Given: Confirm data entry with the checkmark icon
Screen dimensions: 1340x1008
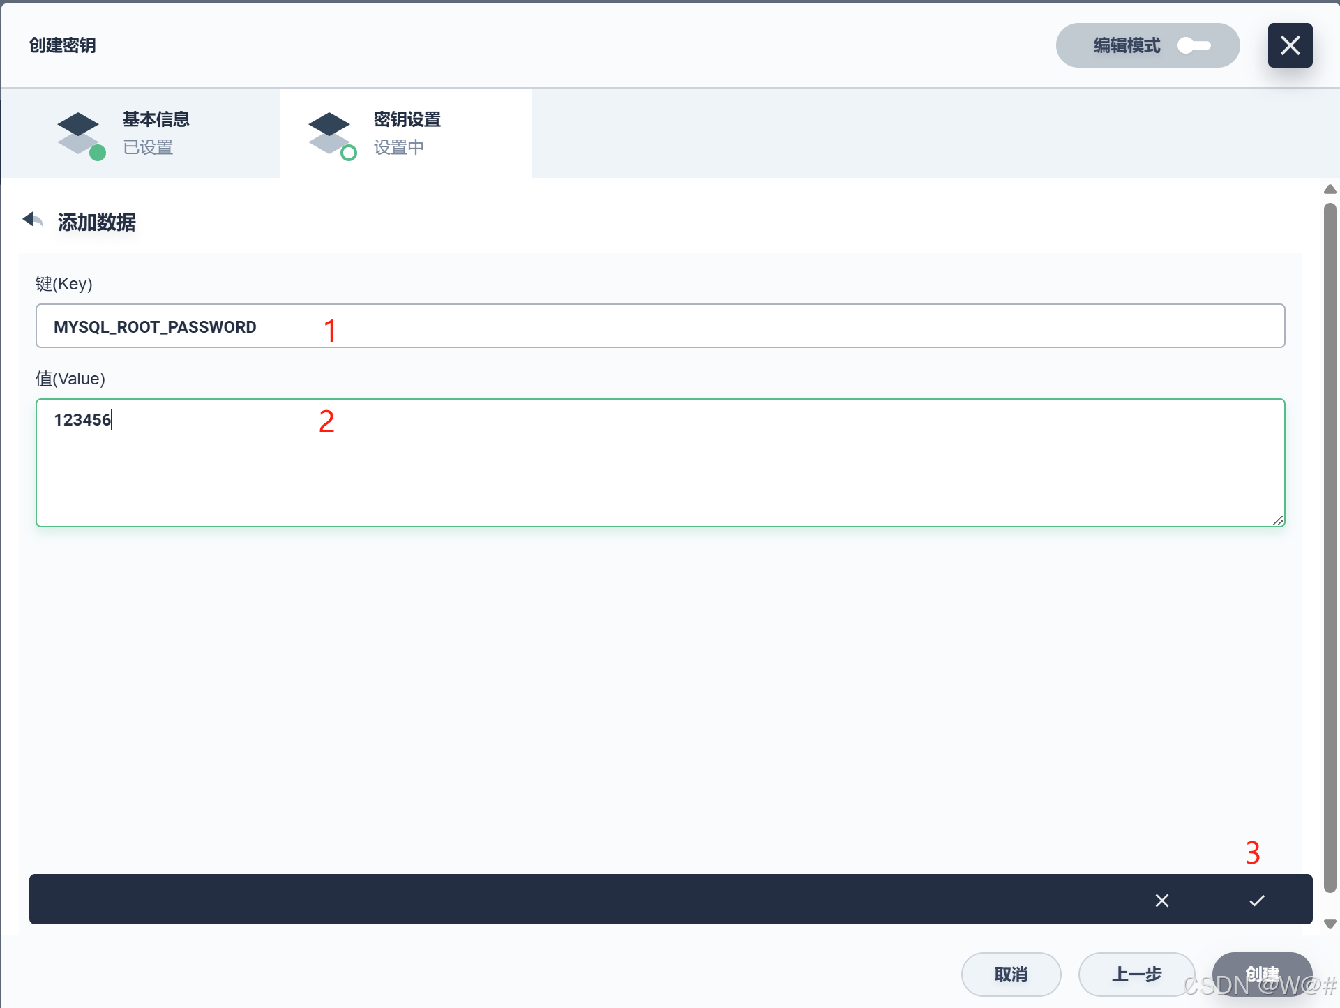Looking at the screenshot, I should (x=1257, y=901).
